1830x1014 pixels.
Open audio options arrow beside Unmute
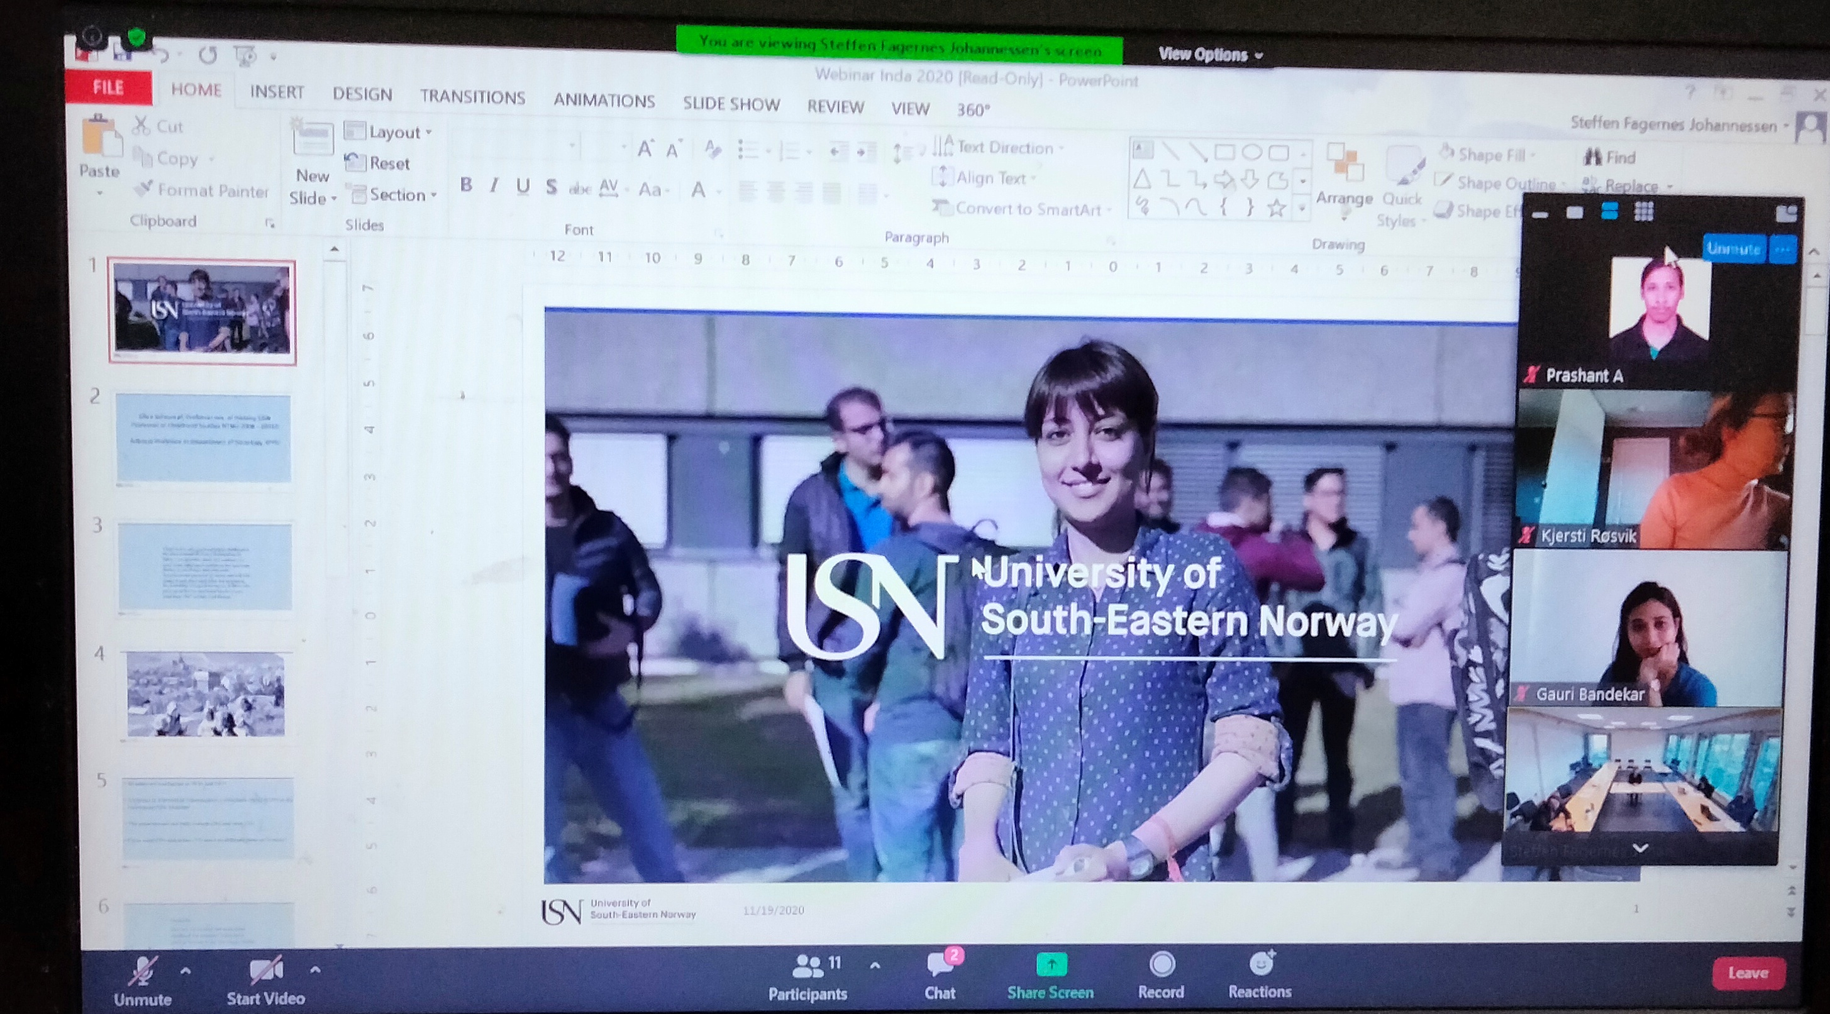[186, 970]
